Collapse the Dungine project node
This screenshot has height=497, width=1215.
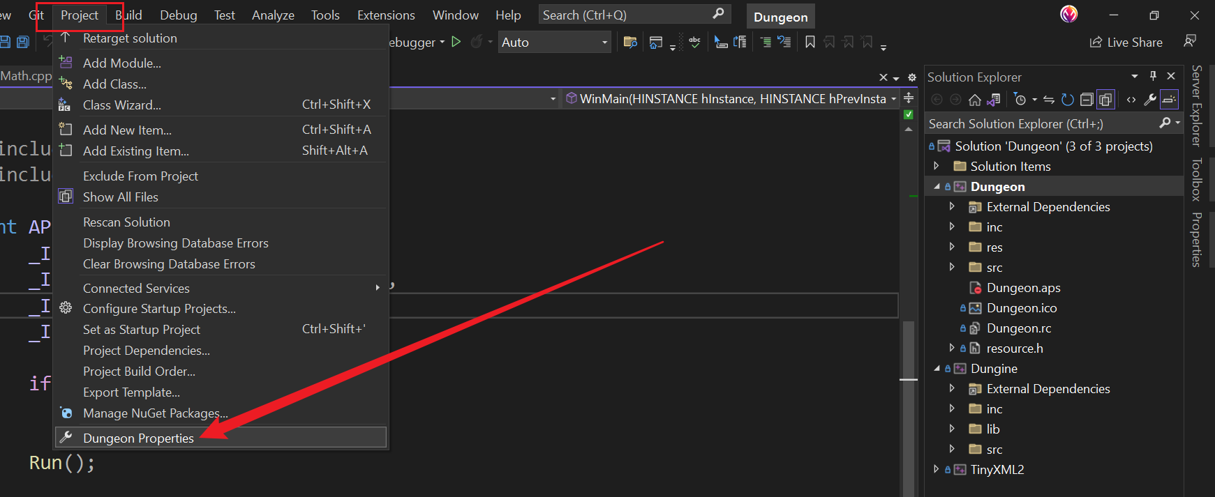tap(937, 369)
